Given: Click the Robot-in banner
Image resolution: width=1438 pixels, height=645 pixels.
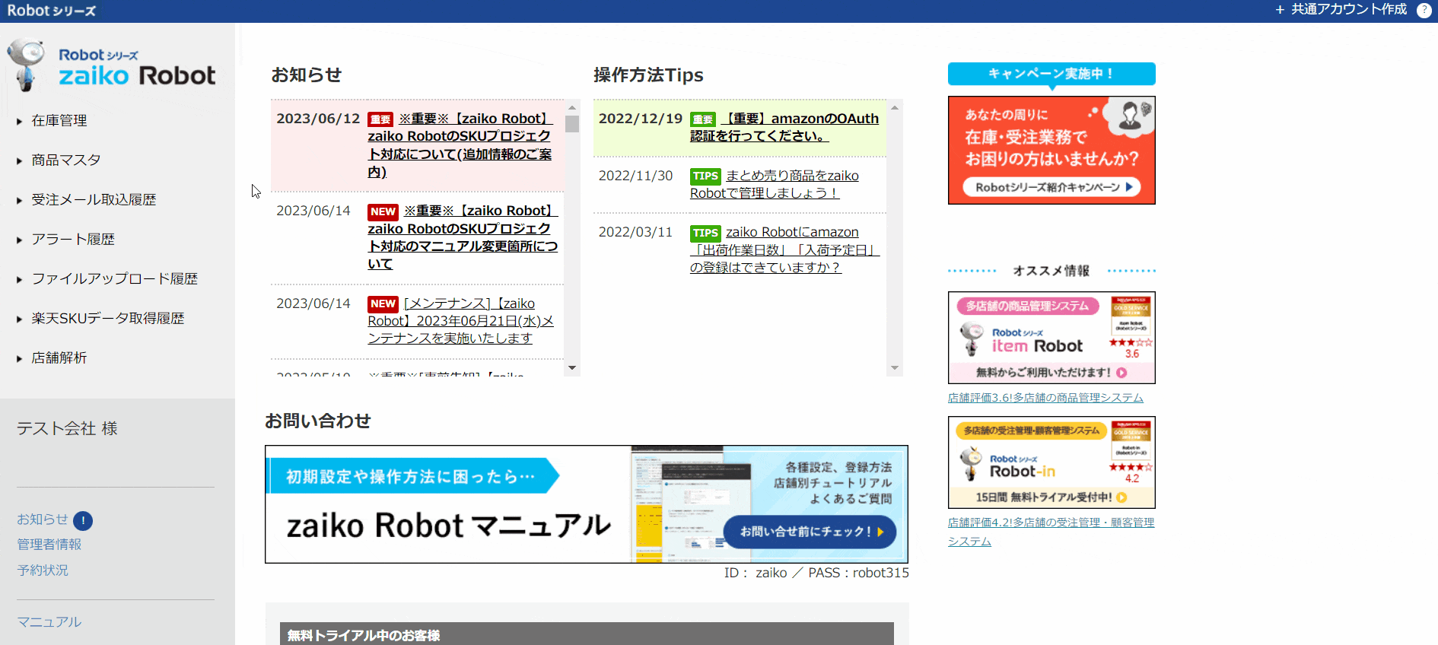Looking at the screenshot, I should [x=1051, y=462].
